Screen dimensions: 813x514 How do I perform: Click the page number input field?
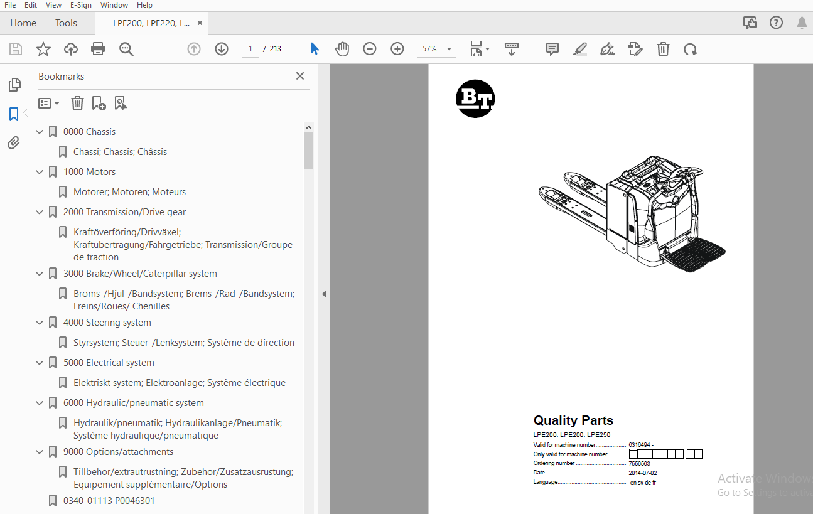tap(250, 49)
